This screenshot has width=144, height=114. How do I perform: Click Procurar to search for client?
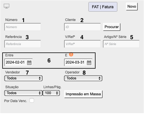tap(112, 27)
